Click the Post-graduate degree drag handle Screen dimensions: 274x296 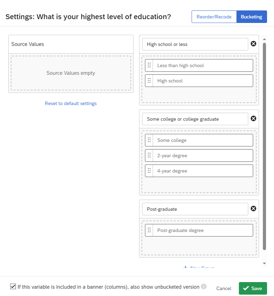(x=149, y=230)
